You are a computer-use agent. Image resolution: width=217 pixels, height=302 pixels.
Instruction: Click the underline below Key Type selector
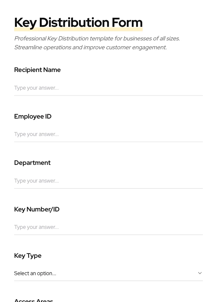point(108,281)
